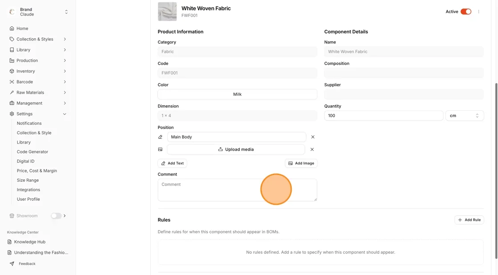Click the Supplier field
This screenshot has height=275, width=498.
coord(404,94)
